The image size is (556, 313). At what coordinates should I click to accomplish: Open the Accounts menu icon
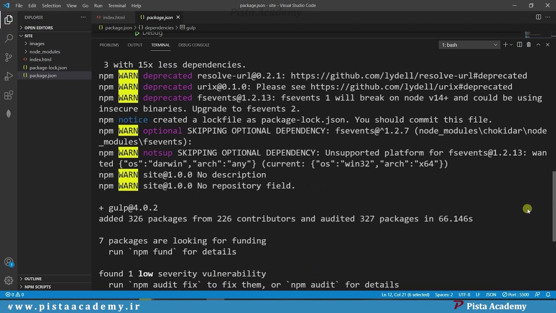[9, 262]
